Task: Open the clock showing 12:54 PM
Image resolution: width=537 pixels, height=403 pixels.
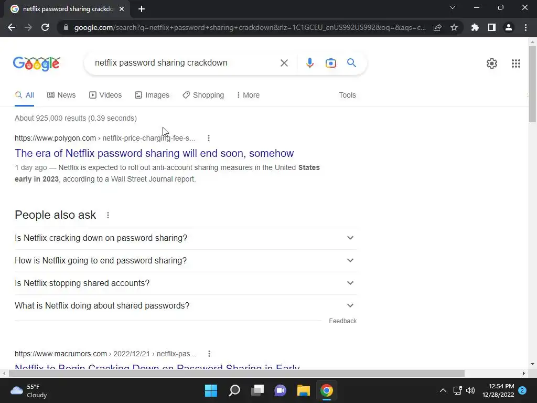Action: coord(498,390)
